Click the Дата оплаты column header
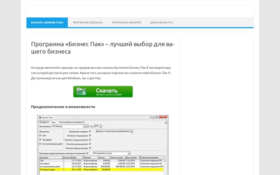The width and height of the screenshot is (280, 175). pos(132,157)
